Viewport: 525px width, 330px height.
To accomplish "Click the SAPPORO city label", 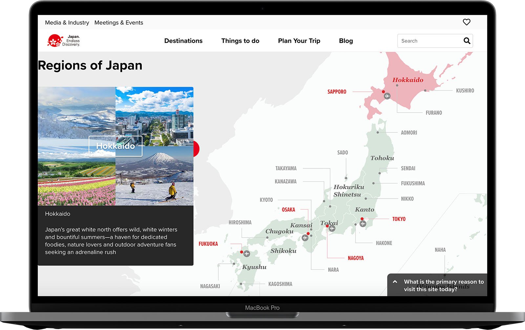I will pyautogui.click(x=337, y=92).
